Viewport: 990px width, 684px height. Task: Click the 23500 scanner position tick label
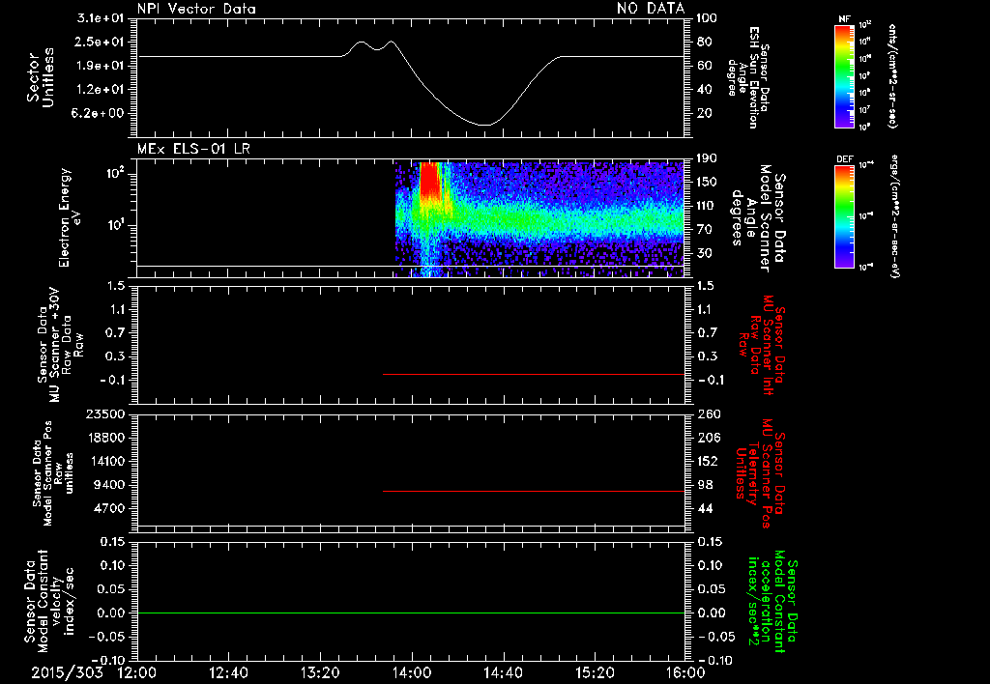104,413
